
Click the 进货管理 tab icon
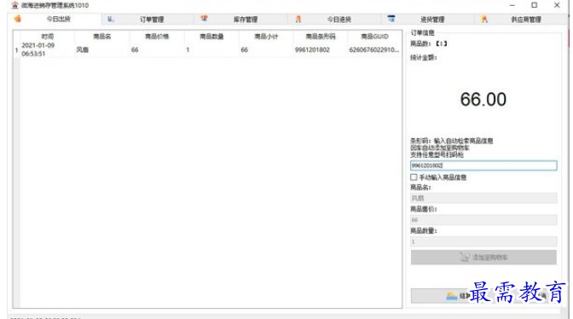tap(391, 19)
